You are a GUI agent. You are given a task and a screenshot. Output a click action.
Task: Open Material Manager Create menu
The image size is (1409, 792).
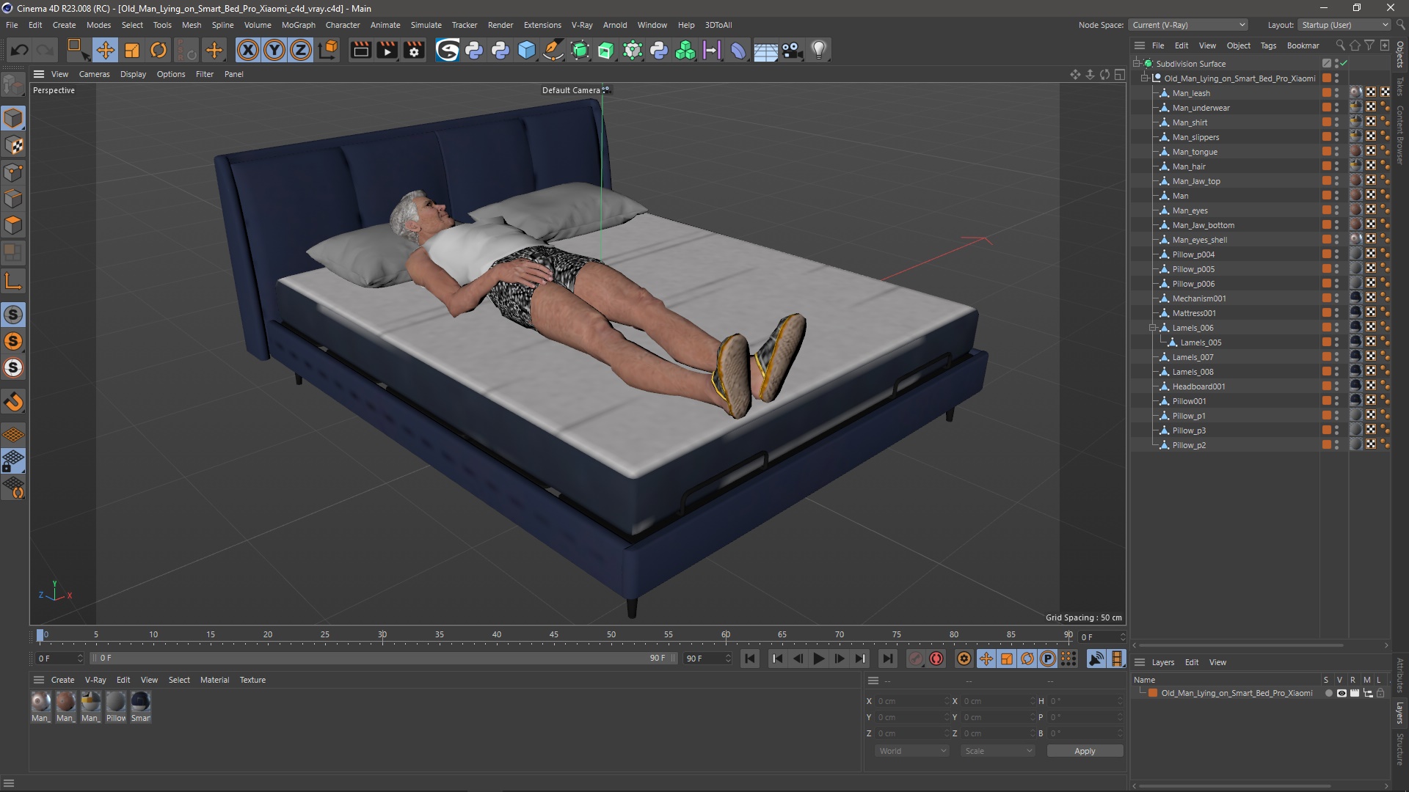click(x=62, y=680)
